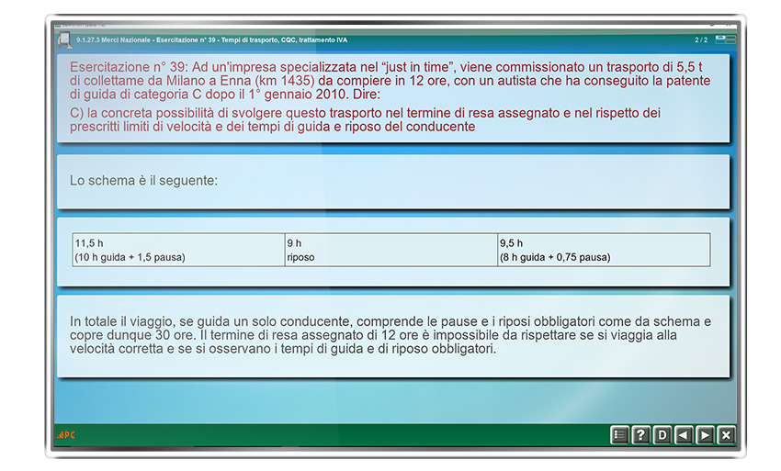Click the small green indicator beside page counter
Viewport: 781px width, 471px height.
(720, 39)
